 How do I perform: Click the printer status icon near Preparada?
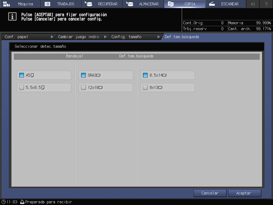pyautogui.click(x=22, y=202)
